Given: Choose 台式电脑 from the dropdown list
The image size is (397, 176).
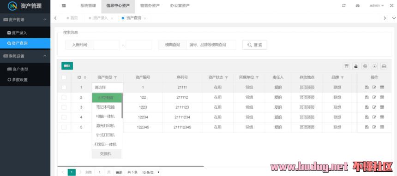Looking at the screenshot, I should (x=107, y=98).
